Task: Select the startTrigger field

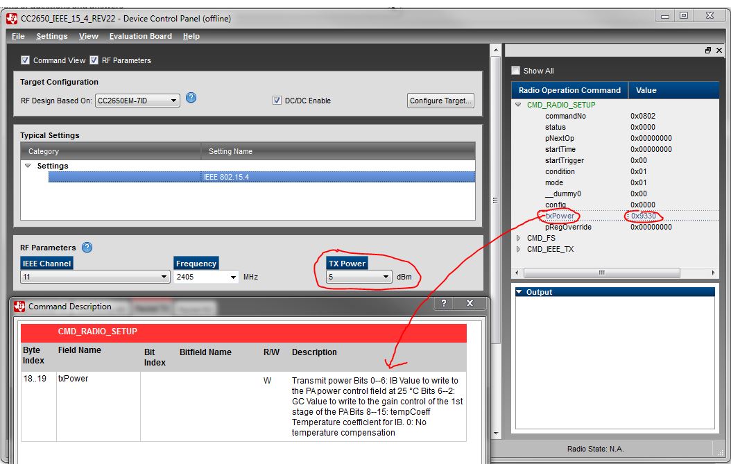Action: coord(565,160)
